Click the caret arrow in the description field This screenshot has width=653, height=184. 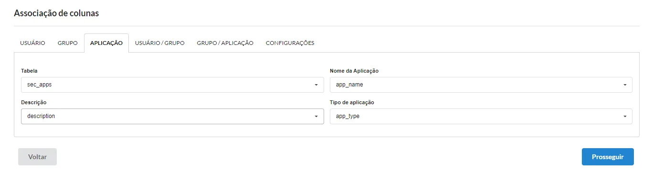pyautogui.click(x=316, y=117)
